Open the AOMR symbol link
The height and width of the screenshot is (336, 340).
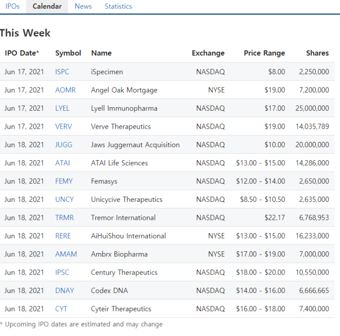click(65, 90)
